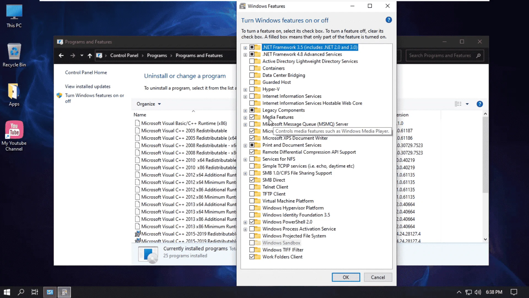The height and width of the screenshot is (298, 529).
Task: Open view options dropdown arrow
Action: click(467, 104)
